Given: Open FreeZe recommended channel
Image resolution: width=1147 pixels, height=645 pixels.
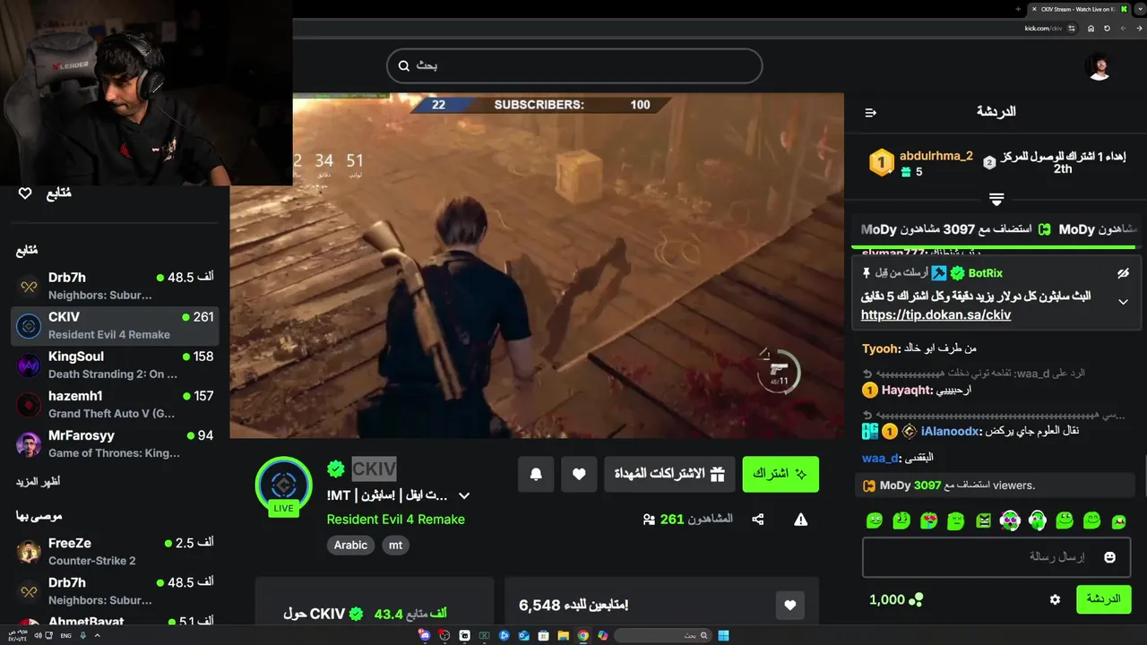Looking at the screenshot, I should click(115, 551).
